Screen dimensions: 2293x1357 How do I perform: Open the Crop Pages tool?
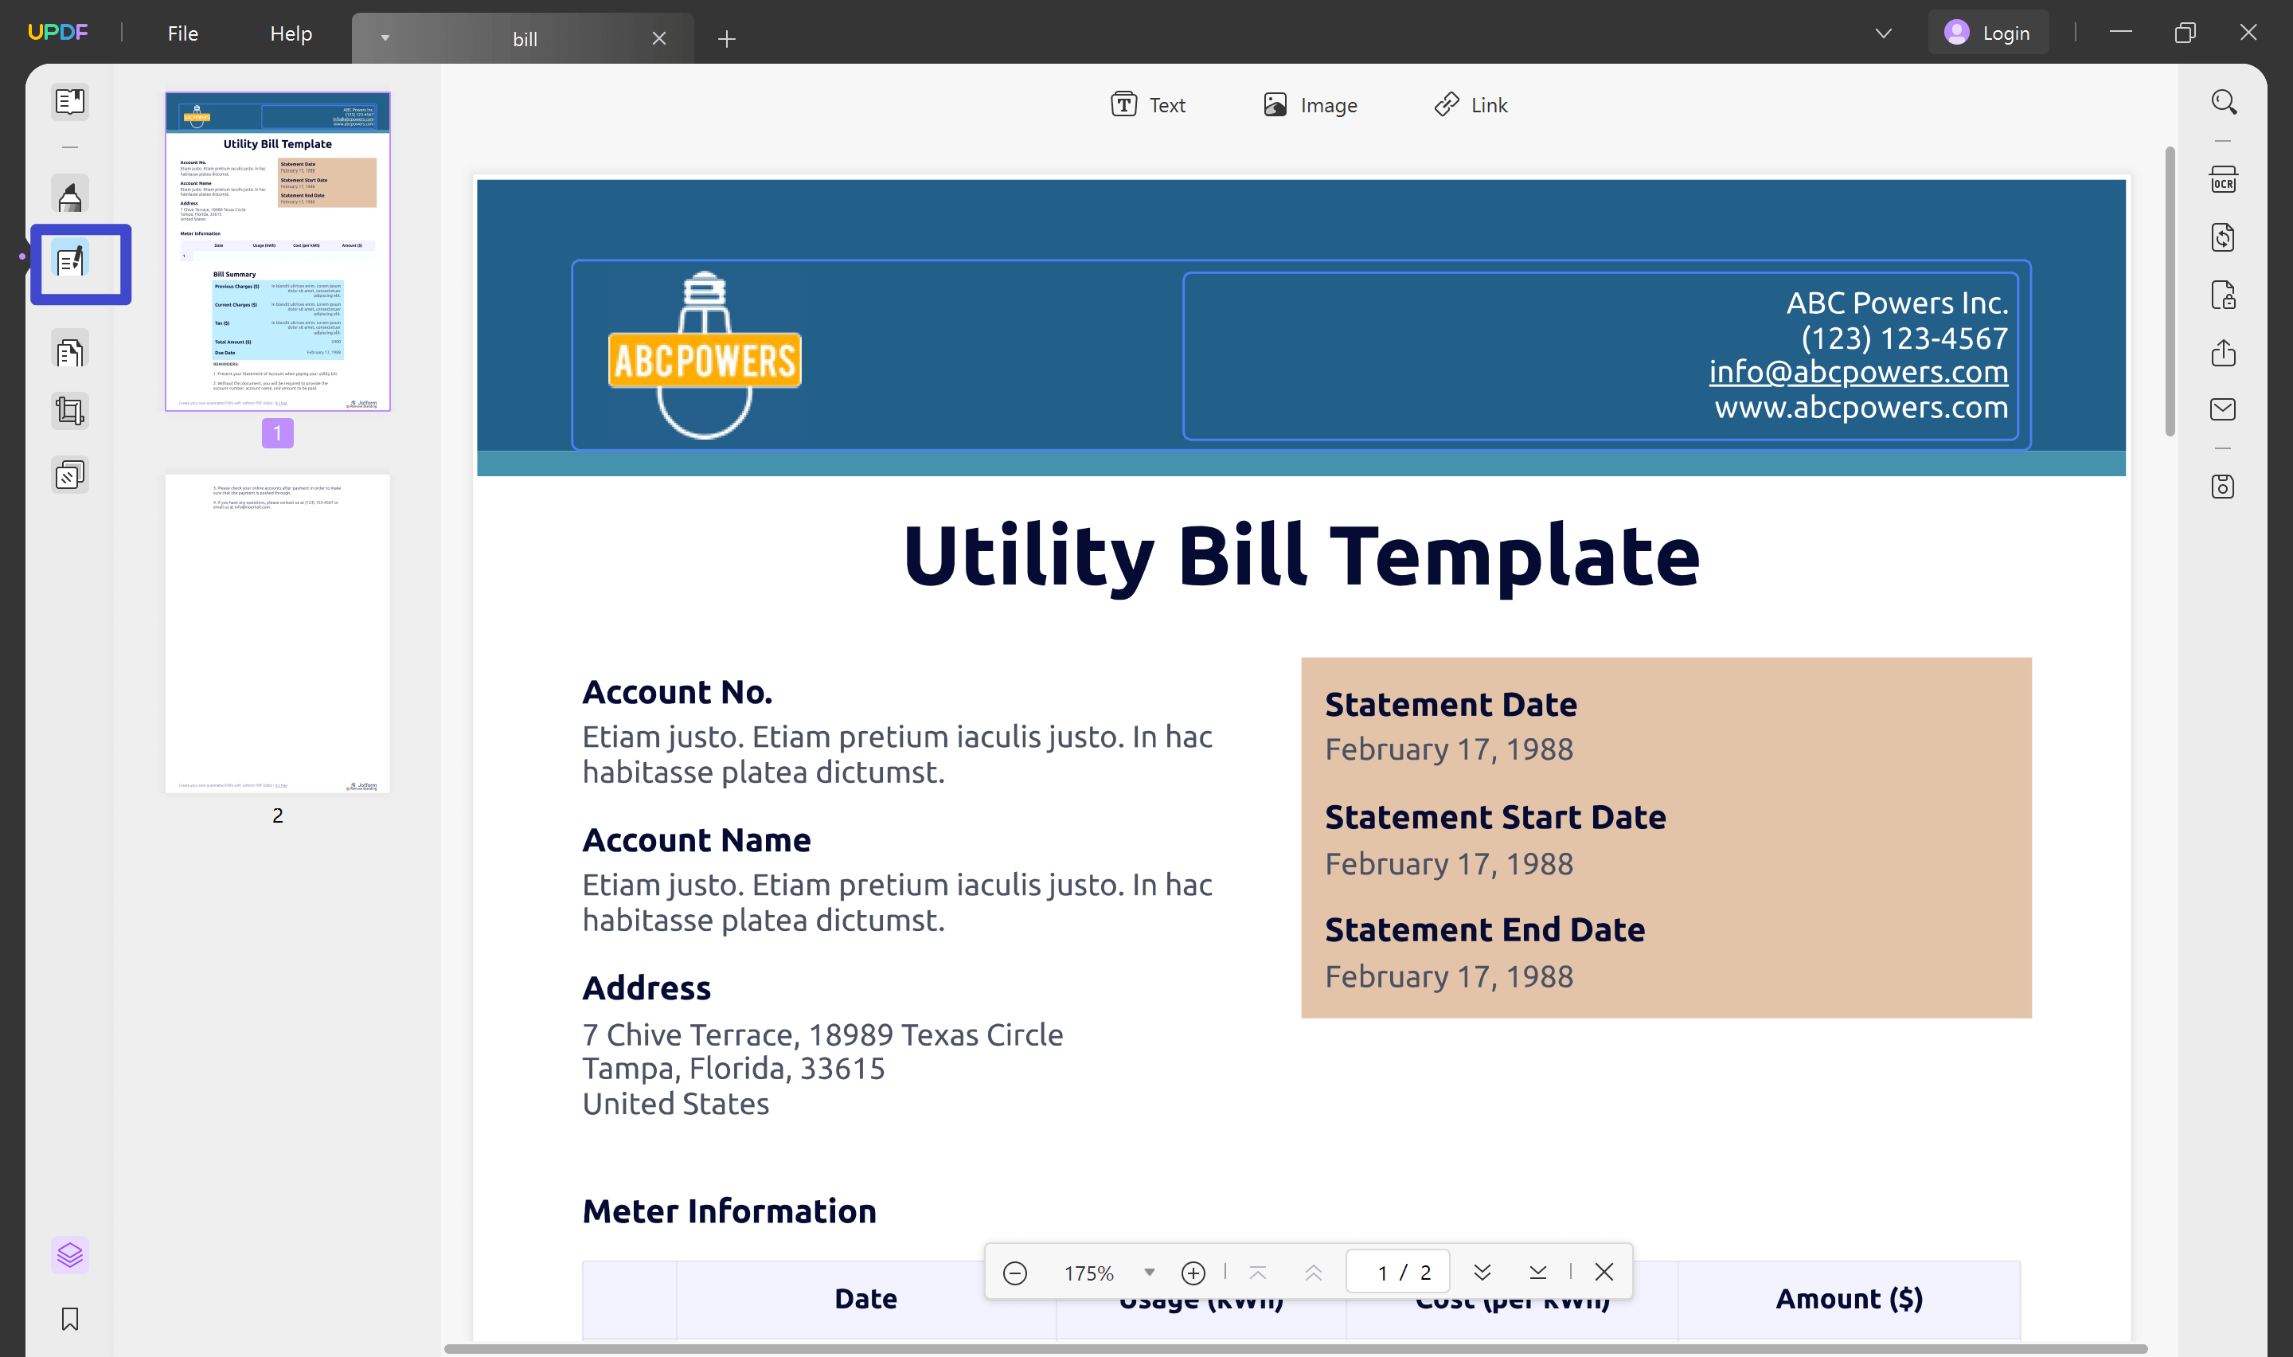pyautogui.click(x=70, y=411)
